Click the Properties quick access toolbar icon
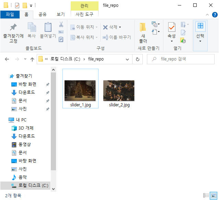 click(x=17, y=5)
